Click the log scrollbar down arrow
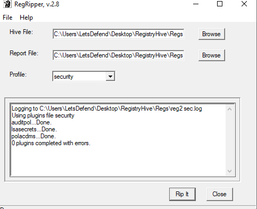This screenshot has width=257, height=209. click(x=229, y=171)
